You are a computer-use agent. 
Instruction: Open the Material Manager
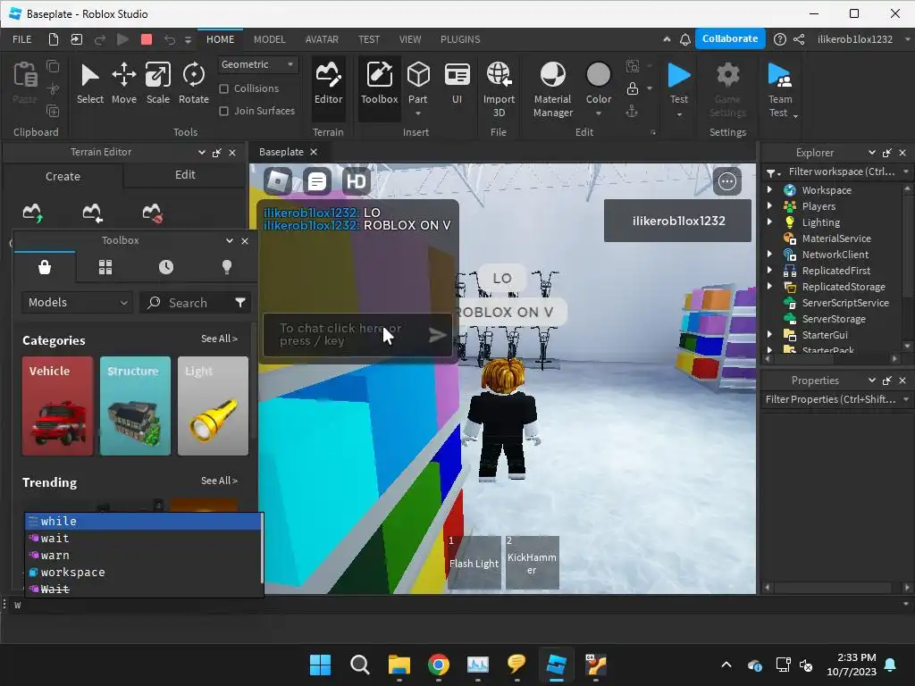click(552, 88)
